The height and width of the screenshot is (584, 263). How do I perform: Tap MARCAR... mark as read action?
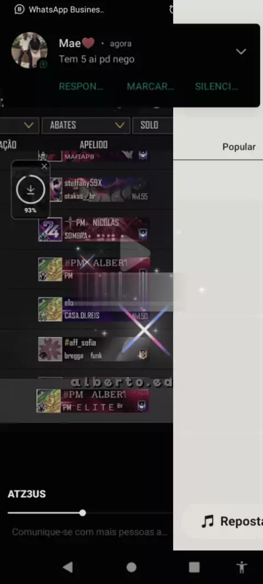[150, 87]
